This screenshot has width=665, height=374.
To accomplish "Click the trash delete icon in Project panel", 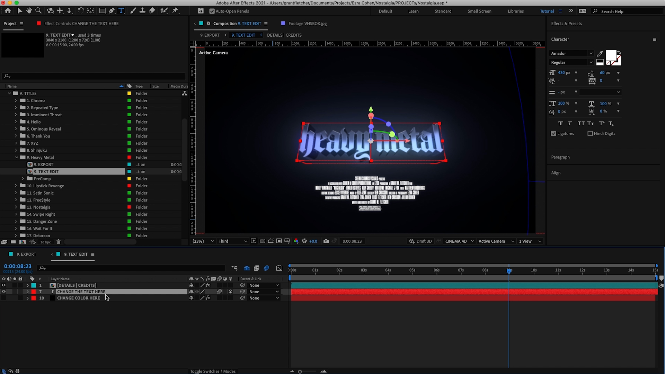I will pyautogui.click(x=59, y=242).
